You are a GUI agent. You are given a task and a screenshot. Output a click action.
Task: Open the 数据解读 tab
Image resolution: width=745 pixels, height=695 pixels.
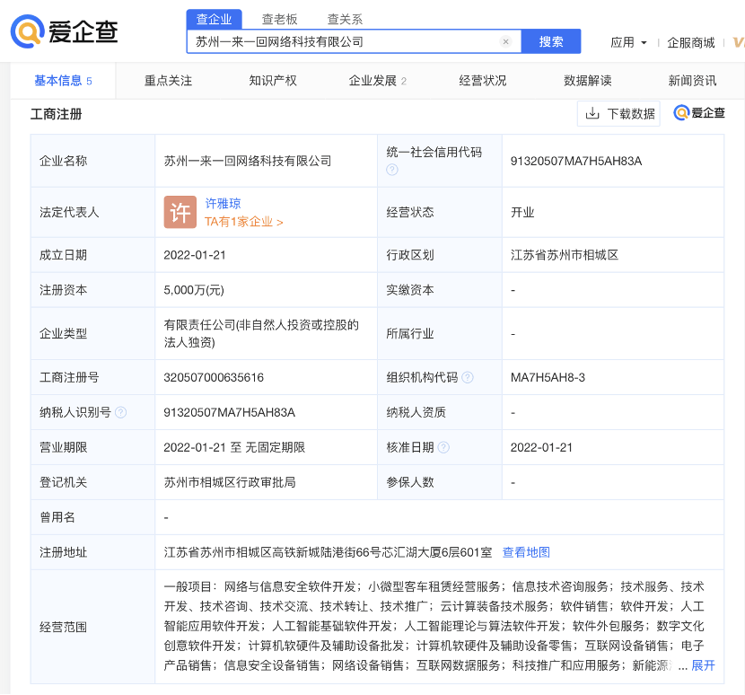click(588, 80)
